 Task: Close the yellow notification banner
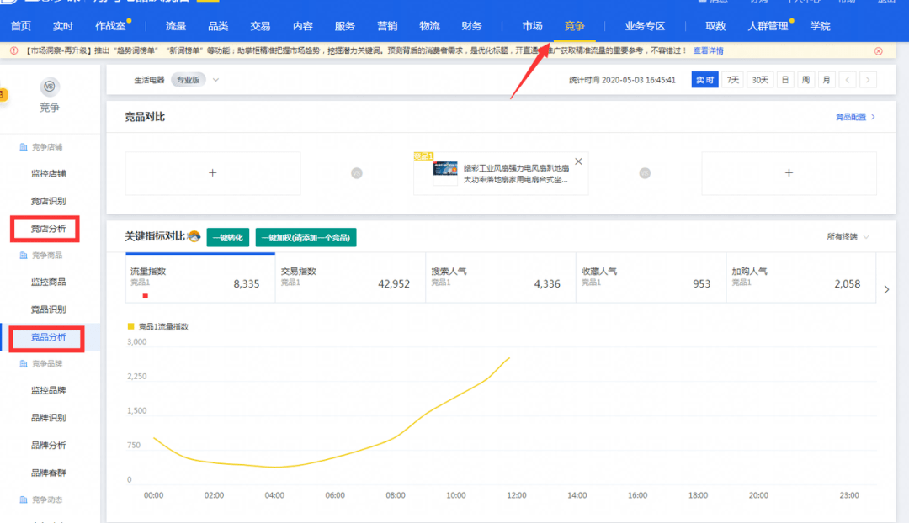[878, 51]
